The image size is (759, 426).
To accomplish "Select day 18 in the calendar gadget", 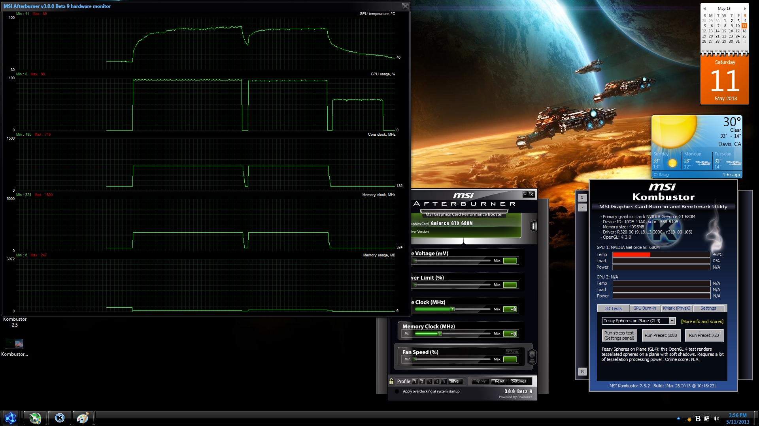I will pos(744,31).
